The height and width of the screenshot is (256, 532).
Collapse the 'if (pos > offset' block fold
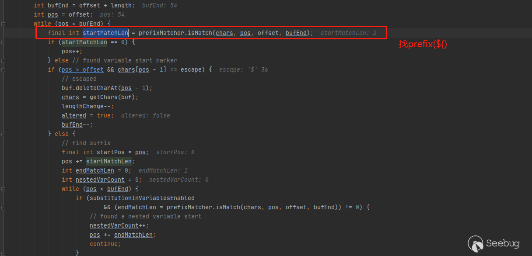(3, 70)
